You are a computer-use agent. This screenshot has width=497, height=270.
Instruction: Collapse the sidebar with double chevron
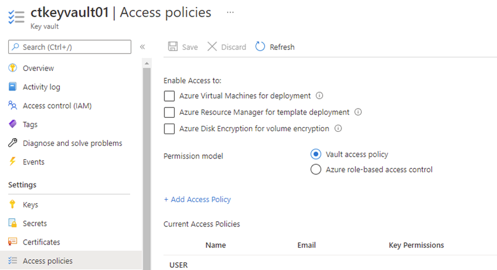[142, 47]
